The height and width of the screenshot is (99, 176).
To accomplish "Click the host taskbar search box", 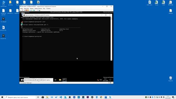I will (x=20, y=97).
